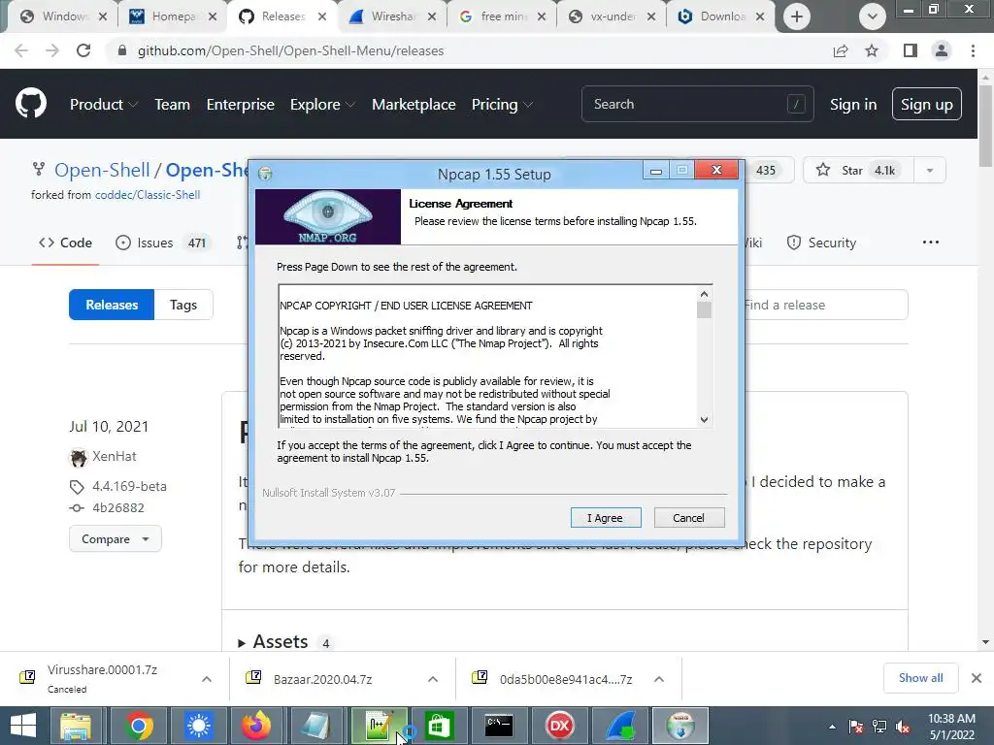Open repository more options ellipsis

tap(931, 242)
